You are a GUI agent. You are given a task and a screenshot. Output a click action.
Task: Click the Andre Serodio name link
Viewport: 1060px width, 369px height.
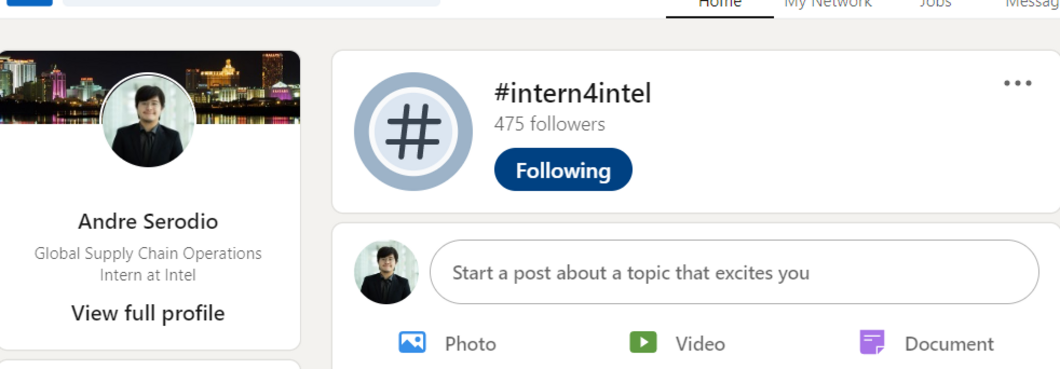(148, 222)
